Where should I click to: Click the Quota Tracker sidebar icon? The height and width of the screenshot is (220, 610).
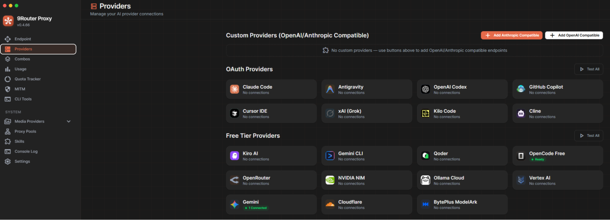(8, 79)
